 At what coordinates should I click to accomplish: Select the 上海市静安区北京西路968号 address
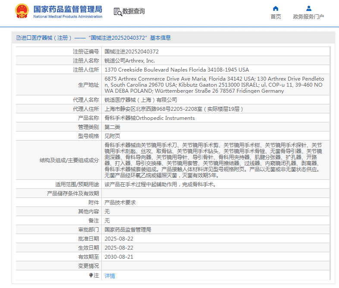coord(174,109)
